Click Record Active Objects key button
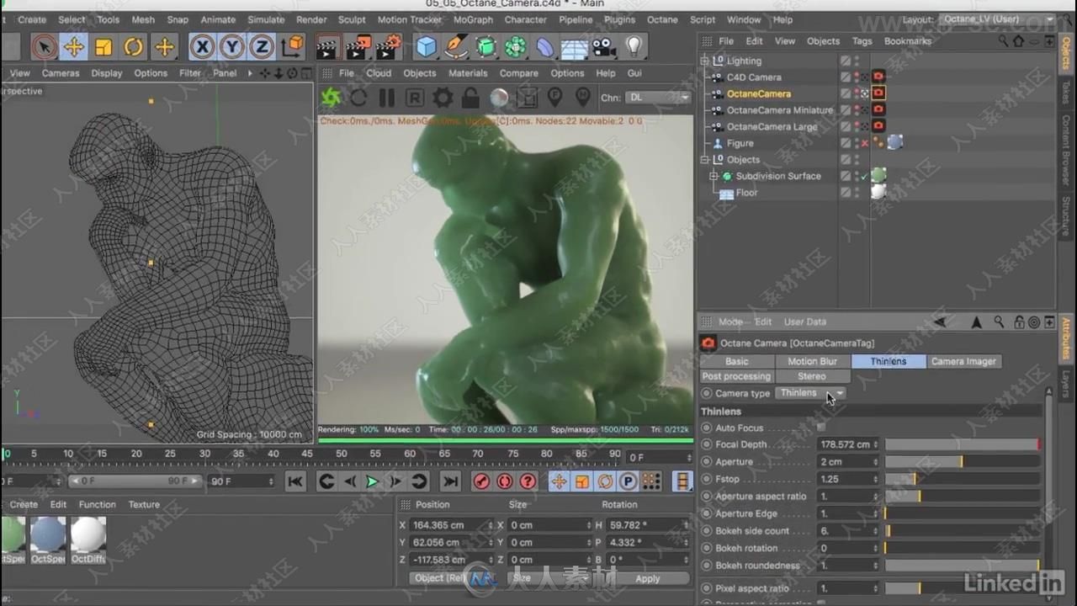 [481, 481]
